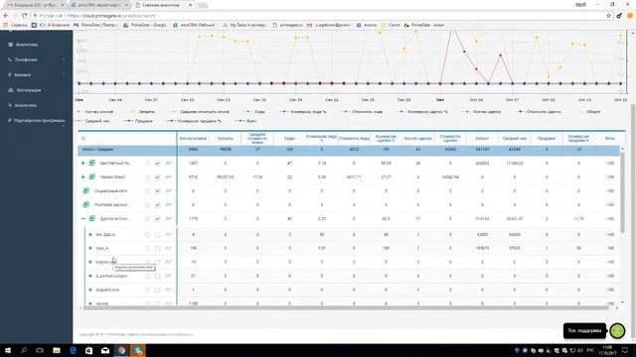Open info icon of the Бесплатный row
636x357 pixels.
coord(147,163)
